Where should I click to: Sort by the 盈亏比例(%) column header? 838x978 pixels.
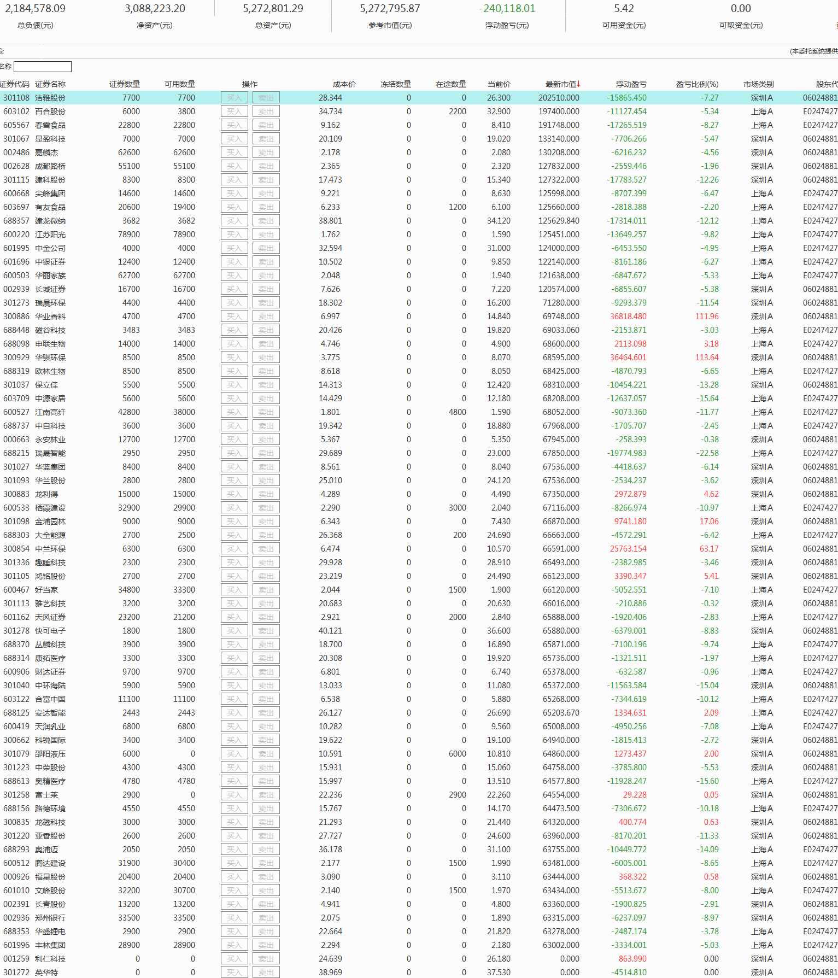pyautogui.click(x=698, y=84)
